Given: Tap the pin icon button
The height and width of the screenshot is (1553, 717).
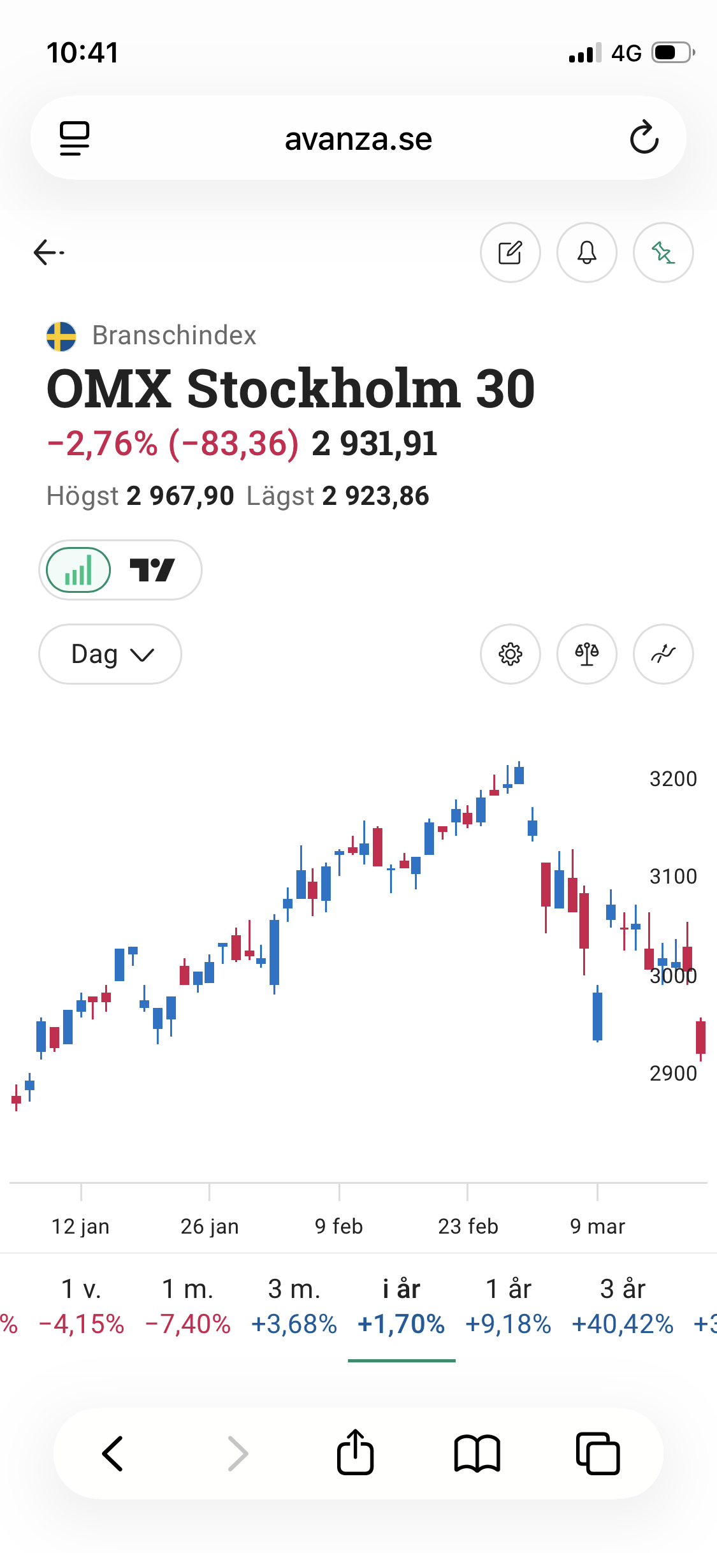Looking at the screenshot, I should click(x=663, y=252).
